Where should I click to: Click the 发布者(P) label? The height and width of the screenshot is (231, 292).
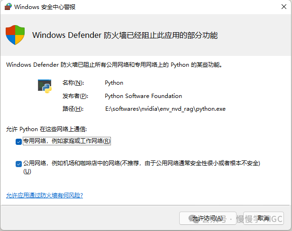click(x=75, y=96)
